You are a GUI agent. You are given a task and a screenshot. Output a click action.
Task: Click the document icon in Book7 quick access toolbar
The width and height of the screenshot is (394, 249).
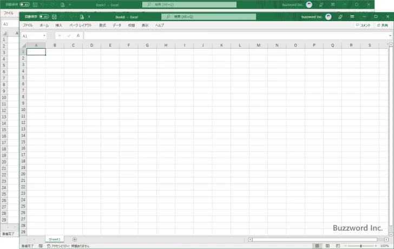[x=63, y=5]
